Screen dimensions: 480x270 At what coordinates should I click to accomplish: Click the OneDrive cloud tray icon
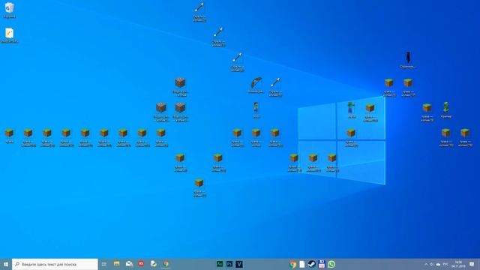pyautogui.click(x=438, y=264)
